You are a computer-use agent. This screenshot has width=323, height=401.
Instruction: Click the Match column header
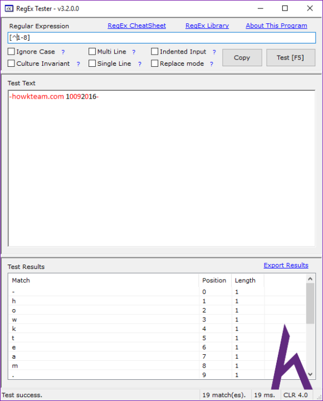(104, 281)
